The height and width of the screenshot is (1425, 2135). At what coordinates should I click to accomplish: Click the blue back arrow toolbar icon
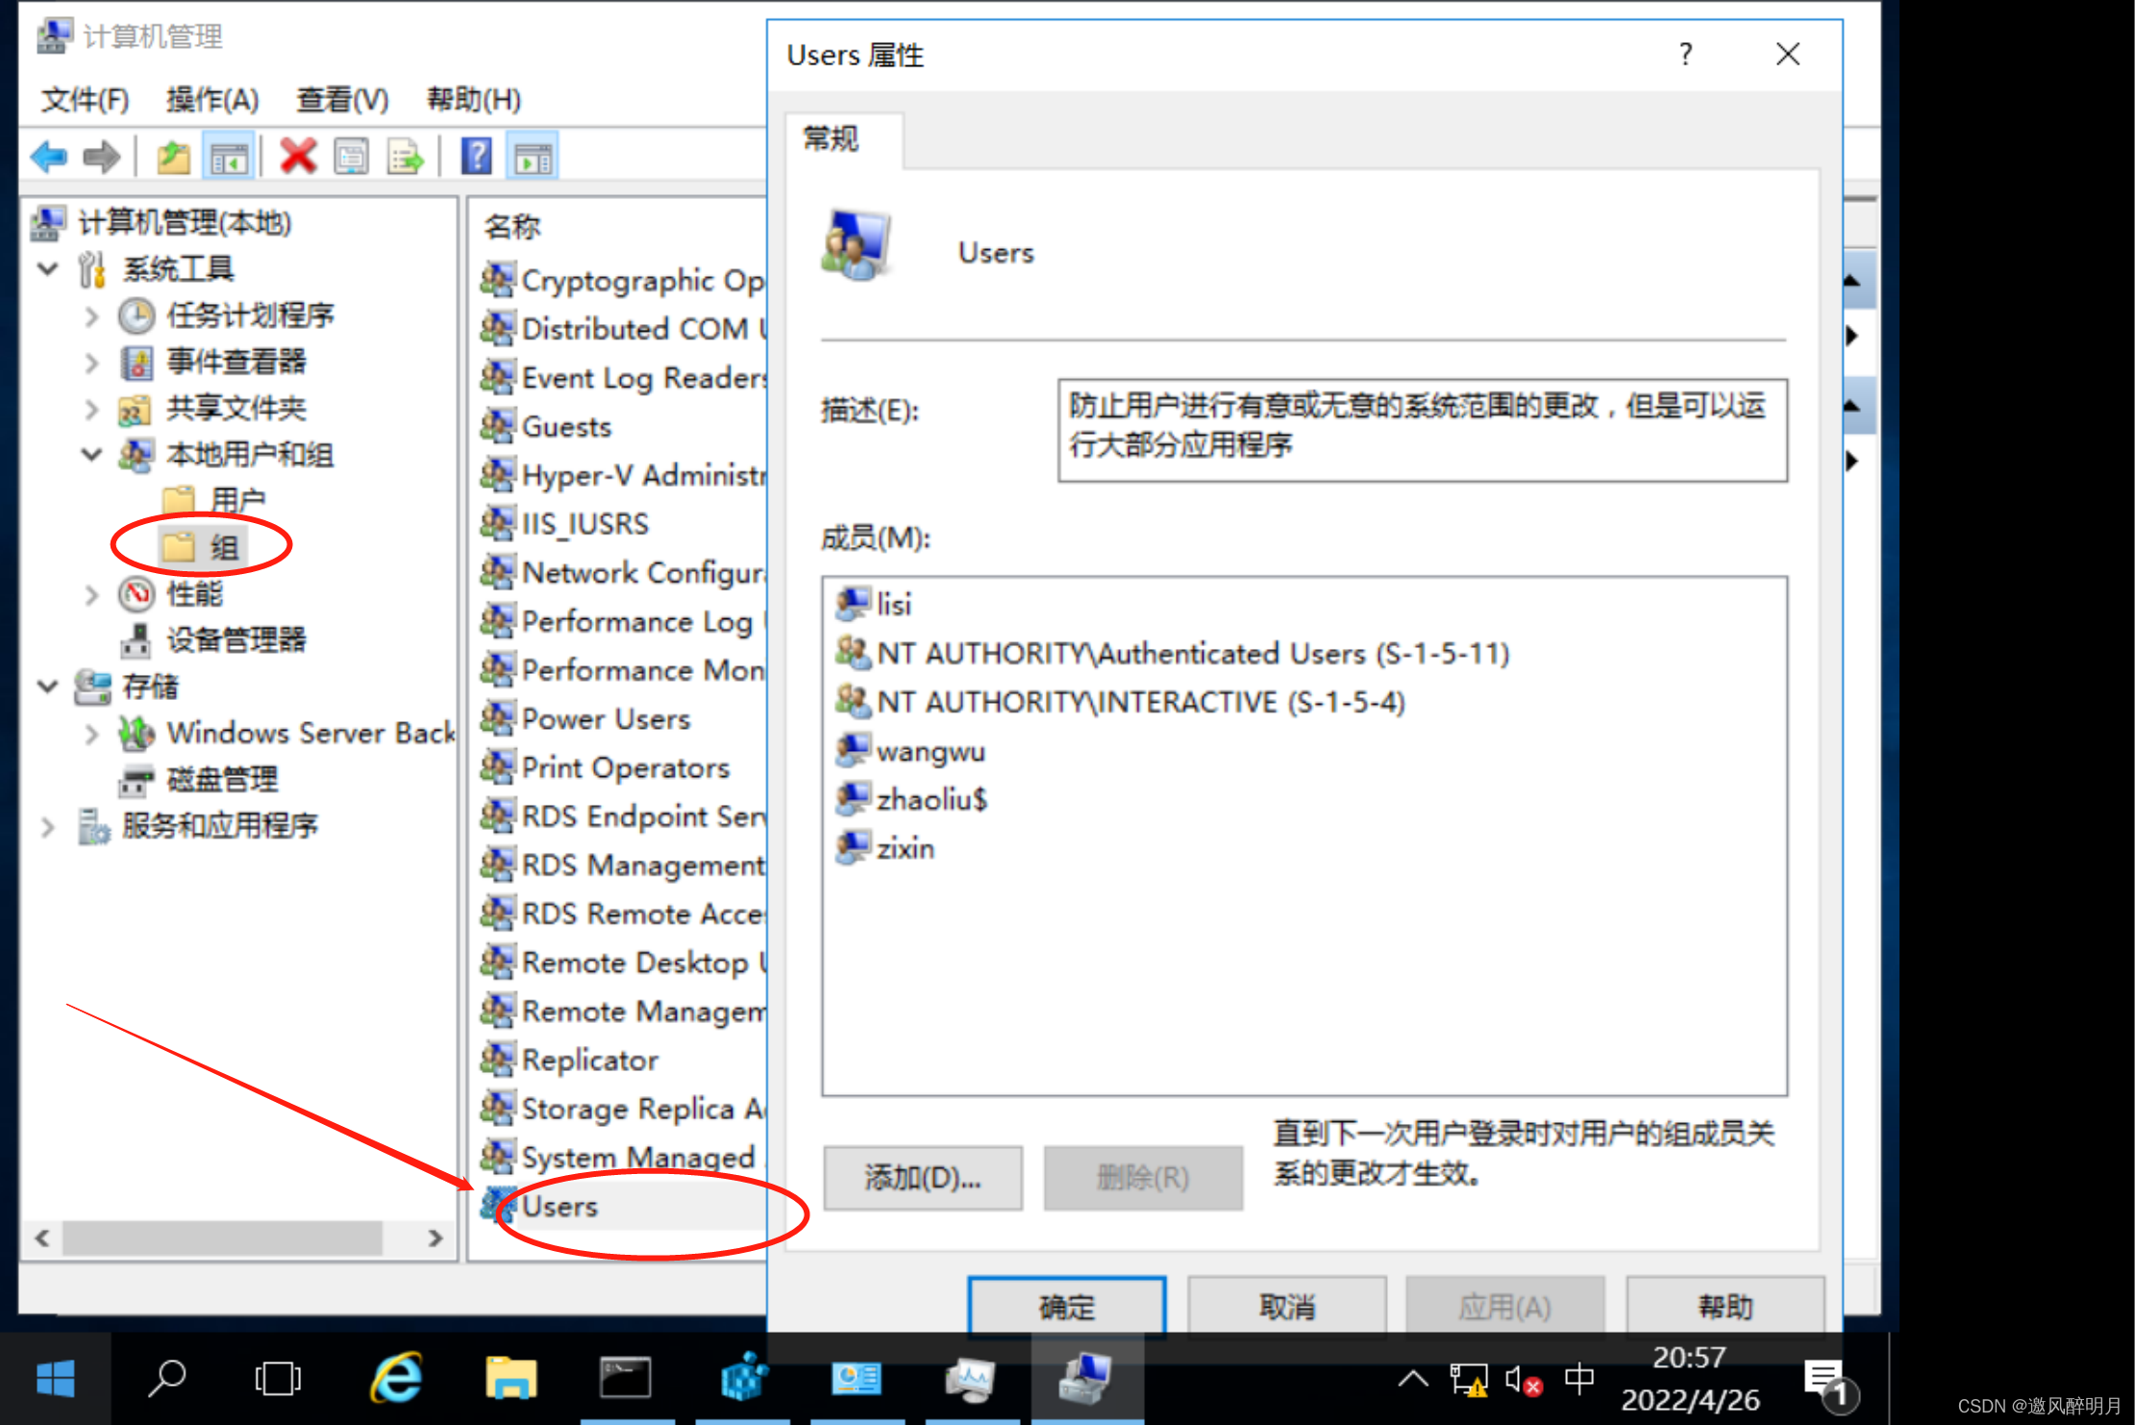49,156
